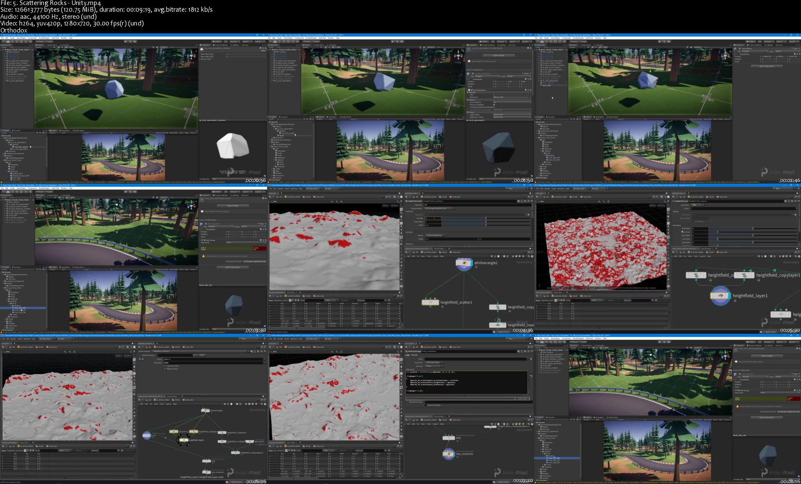The image size is (801, 484).
Task: Click Open Prefab button in the 00:08:16 frame
Action: (x=766, y=356)
